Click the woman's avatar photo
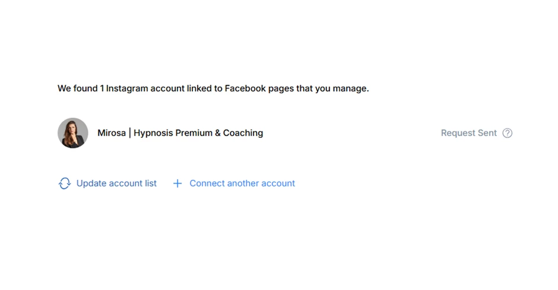This screenshot has width=558, height=290. pos(73,133)
